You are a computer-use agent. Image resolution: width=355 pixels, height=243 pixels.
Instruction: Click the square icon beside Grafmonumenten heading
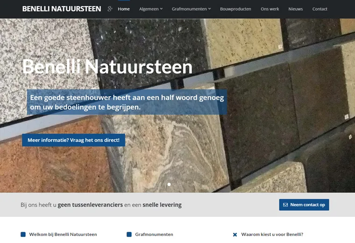pyautogui.click(x=129, y=235)
